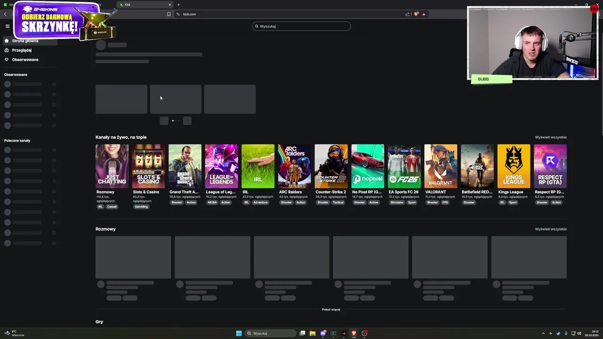Go back with the browser back arrow

coord(5,14)
